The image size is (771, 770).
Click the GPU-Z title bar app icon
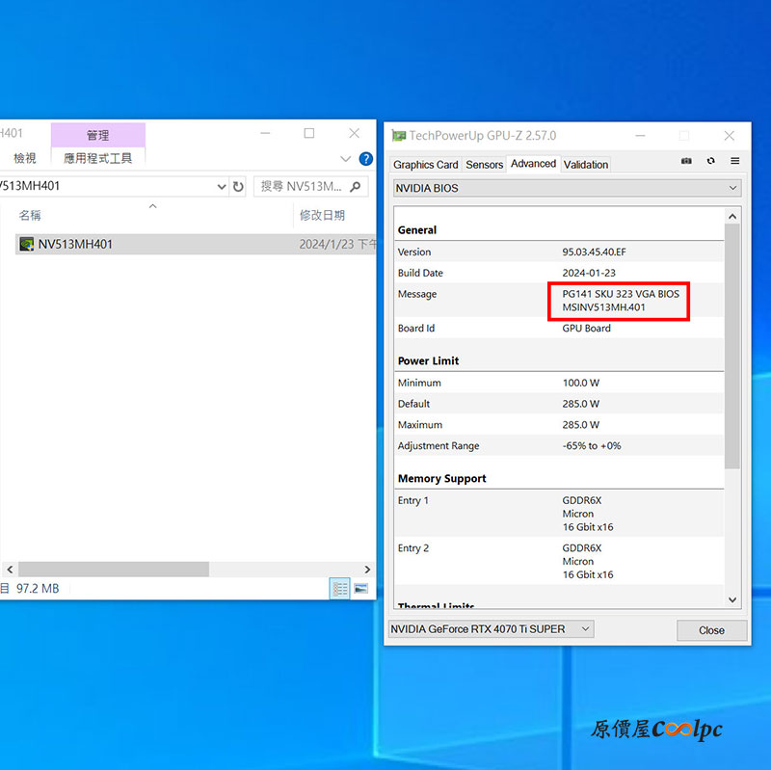point(398,135)
